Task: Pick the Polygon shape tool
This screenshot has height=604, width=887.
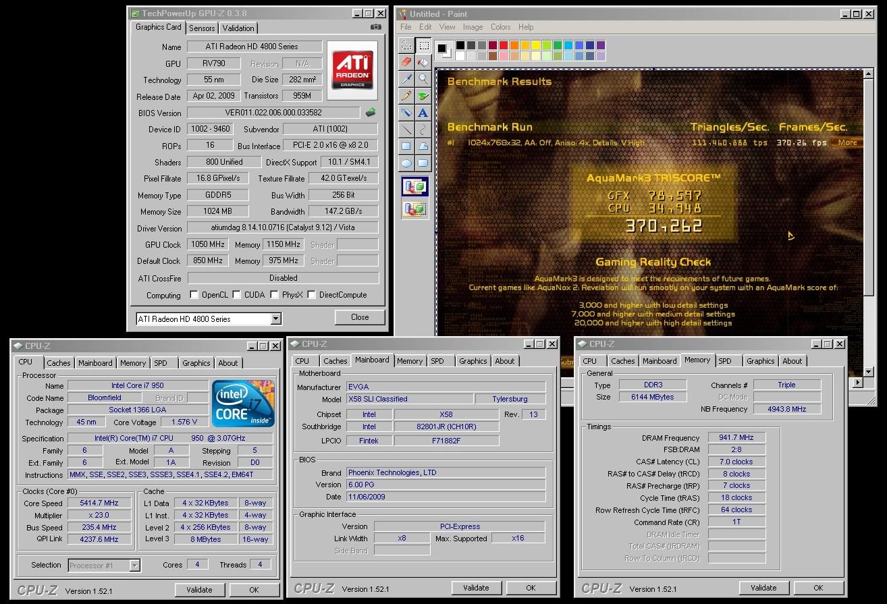Action: pos(423,146)
